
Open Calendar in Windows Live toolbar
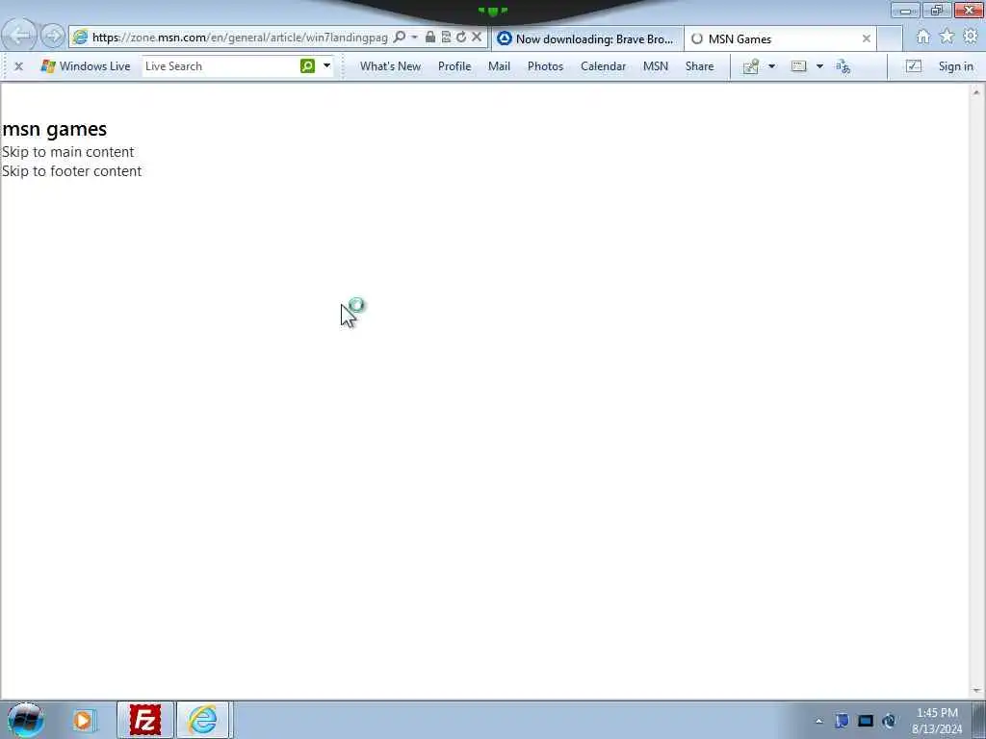pos(603,66)
